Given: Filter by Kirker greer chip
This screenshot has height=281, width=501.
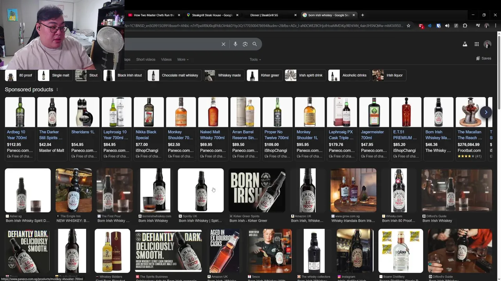Looking at the screenshot, I should 264,75.
